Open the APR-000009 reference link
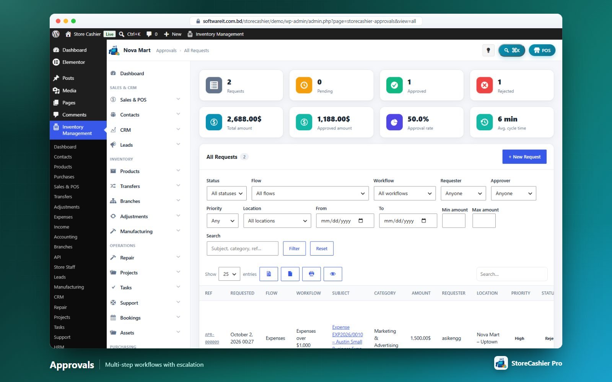The width and height of the screenshot is (612, 382). (x=212, y=338)
